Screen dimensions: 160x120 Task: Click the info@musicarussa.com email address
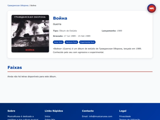coord(100,116)
